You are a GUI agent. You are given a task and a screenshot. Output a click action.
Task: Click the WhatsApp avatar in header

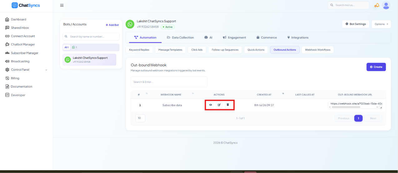pos(130,24)
